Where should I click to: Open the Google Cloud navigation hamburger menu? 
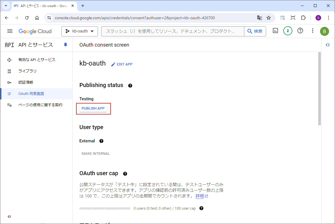tap(10, 31)
